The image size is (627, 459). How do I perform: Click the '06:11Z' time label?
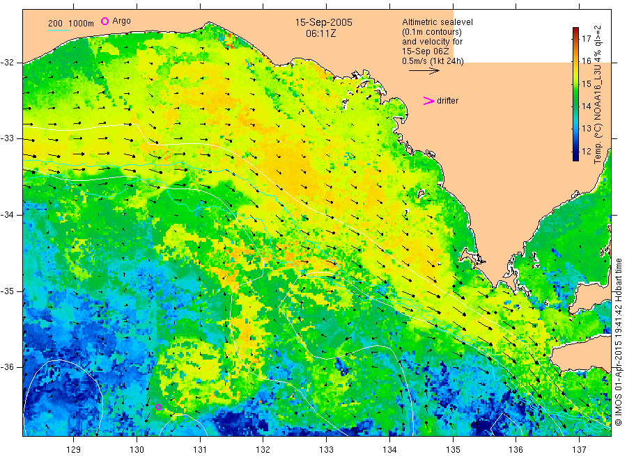point(320,33)
